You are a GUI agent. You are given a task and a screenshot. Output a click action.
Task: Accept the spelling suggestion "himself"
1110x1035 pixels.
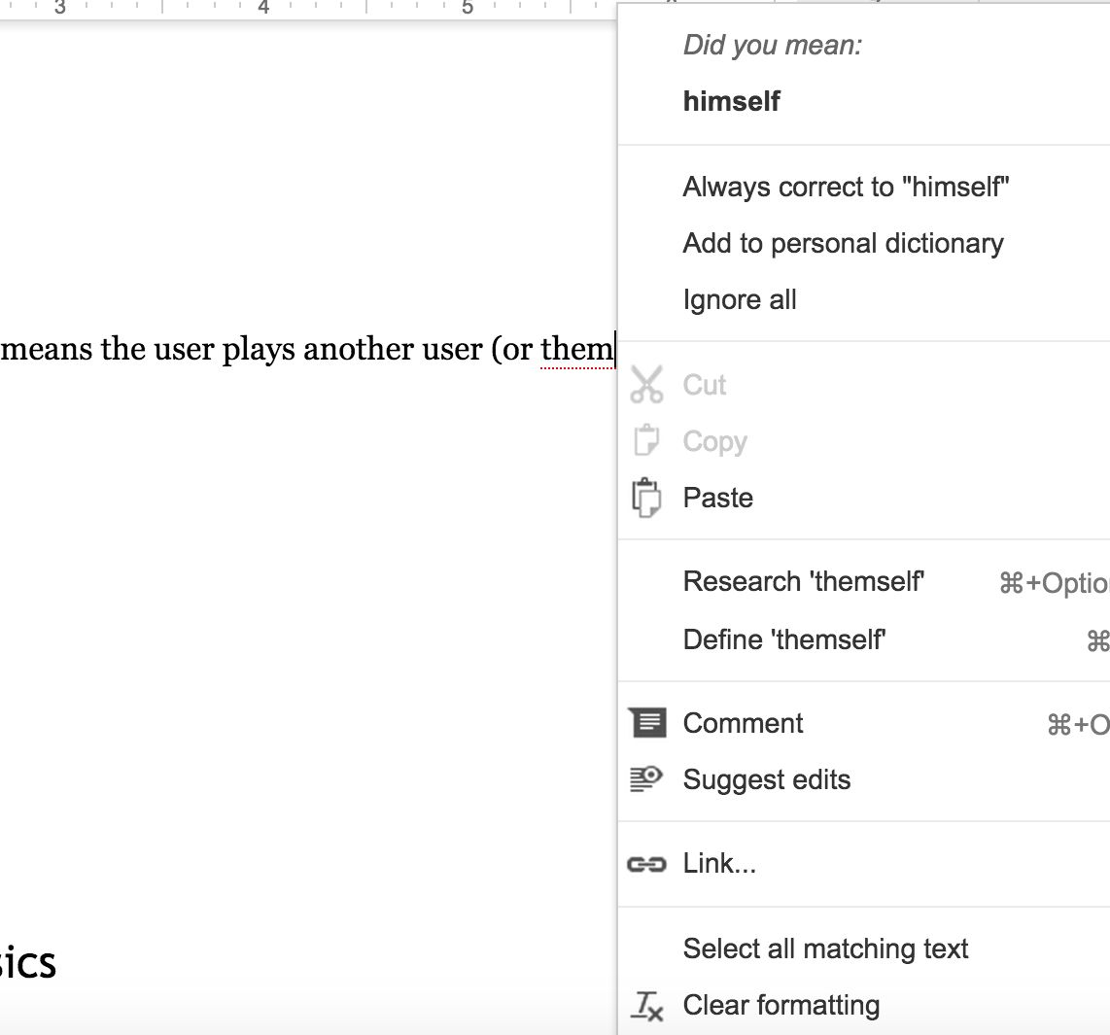(731, 101)
